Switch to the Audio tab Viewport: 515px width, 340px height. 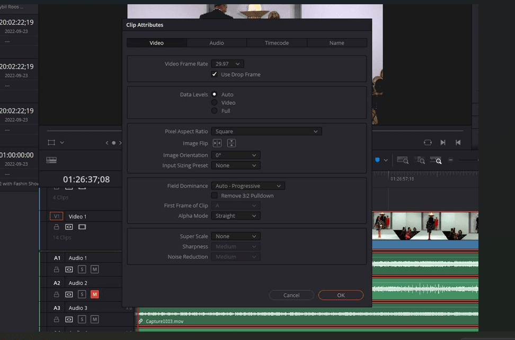click(x=217, y=43)
